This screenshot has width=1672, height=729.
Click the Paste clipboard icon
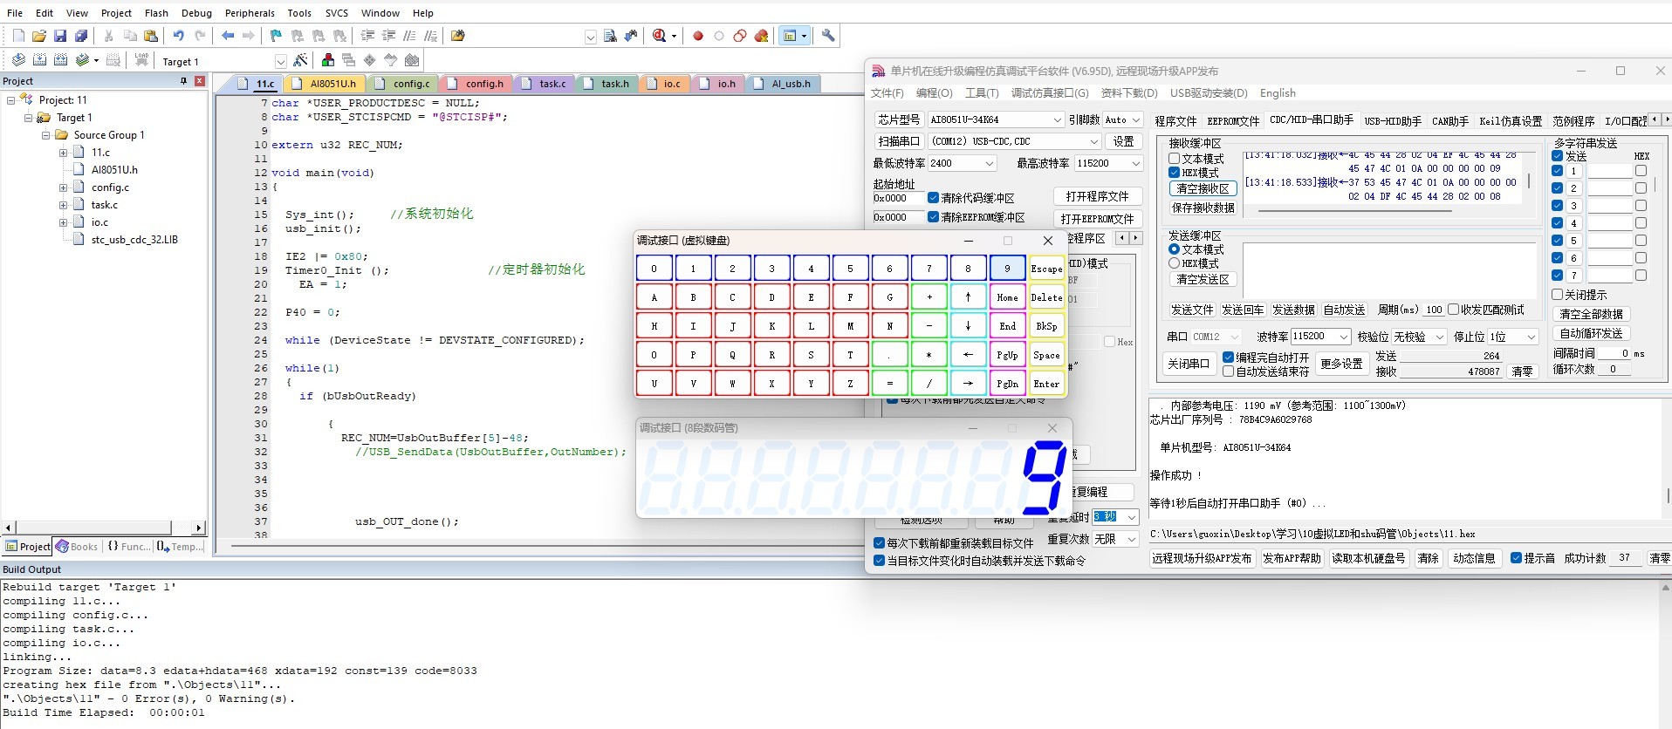coord(151,36)
